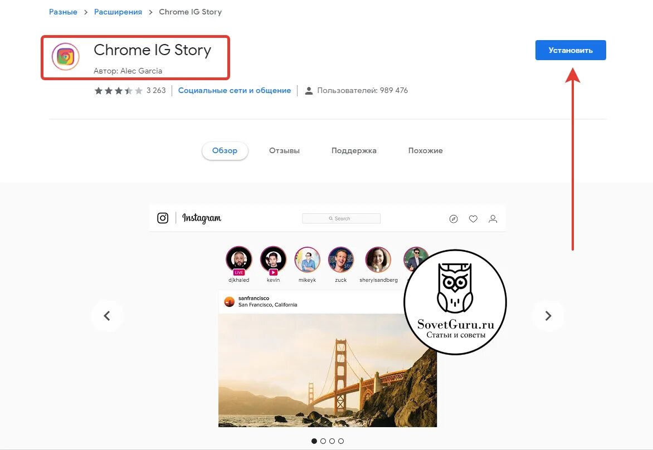
Task: Open zuck's story avatar
Action: [341, 260]
